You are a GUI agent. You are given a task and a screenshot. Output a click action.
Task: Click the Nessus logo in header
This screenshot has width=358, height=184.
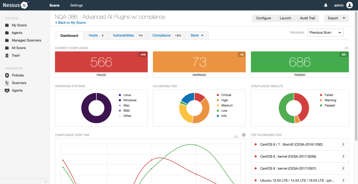coord(16,5)
